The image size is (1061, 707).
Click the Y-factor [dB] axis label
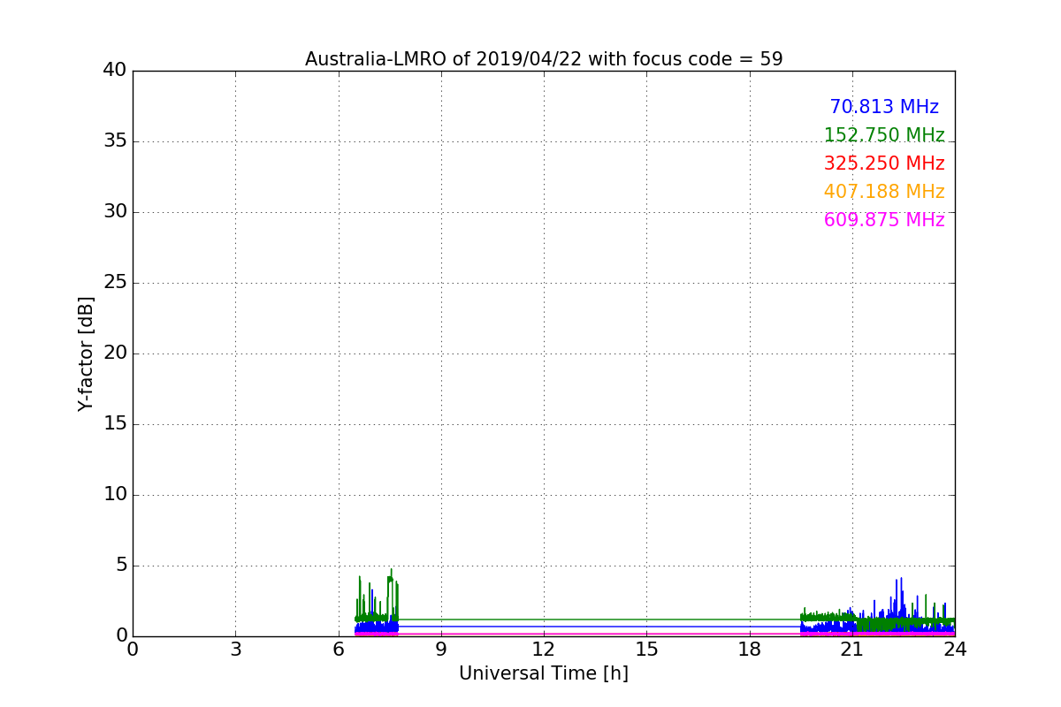[86, 353]
